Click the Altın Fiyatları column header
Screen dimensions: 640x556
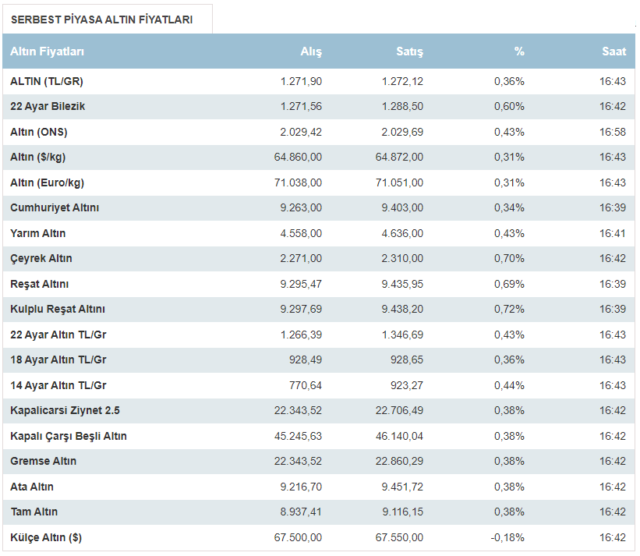(48, 51)
